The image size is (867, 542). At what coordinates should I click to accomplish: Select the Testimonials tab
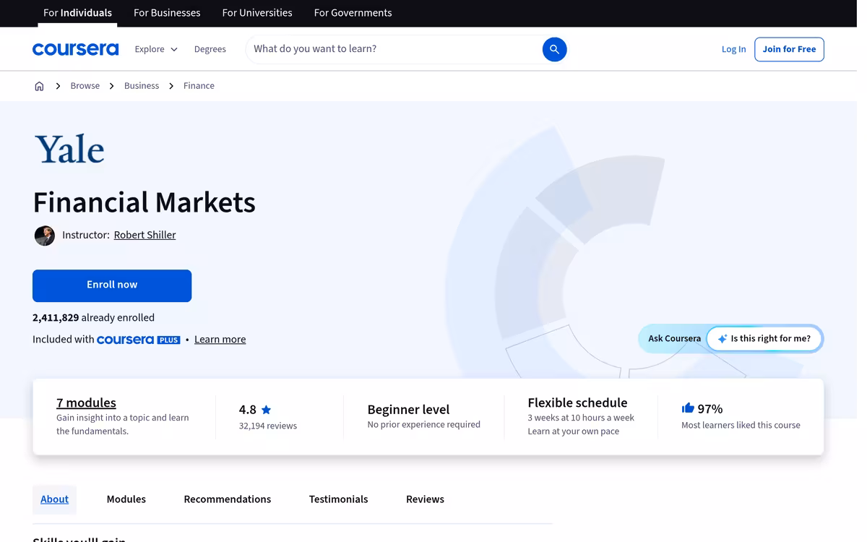[338, 499]
